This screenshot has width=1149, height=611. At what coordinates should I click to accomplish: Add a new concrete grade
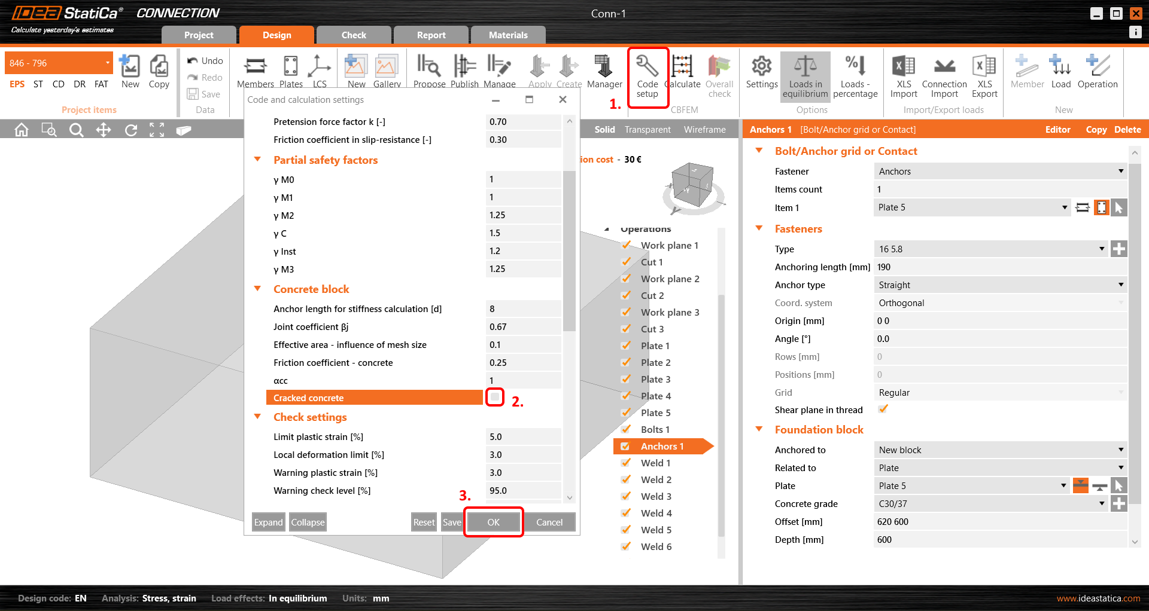tap(1118, 504)
